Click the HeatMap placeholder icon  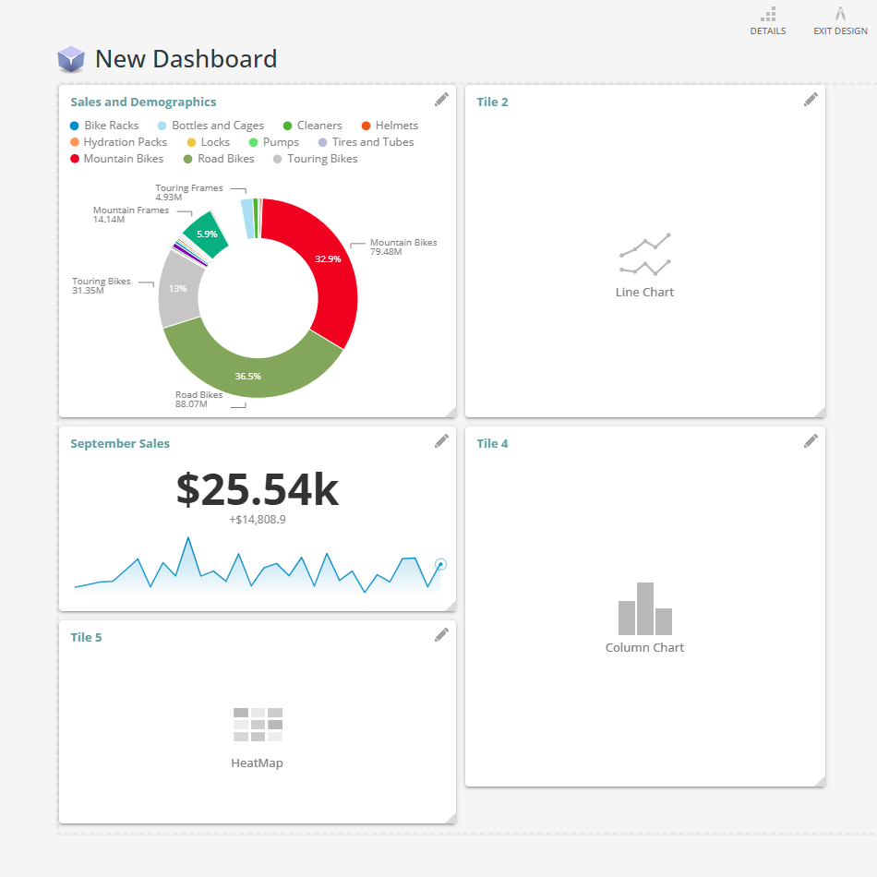pos(258,725)
